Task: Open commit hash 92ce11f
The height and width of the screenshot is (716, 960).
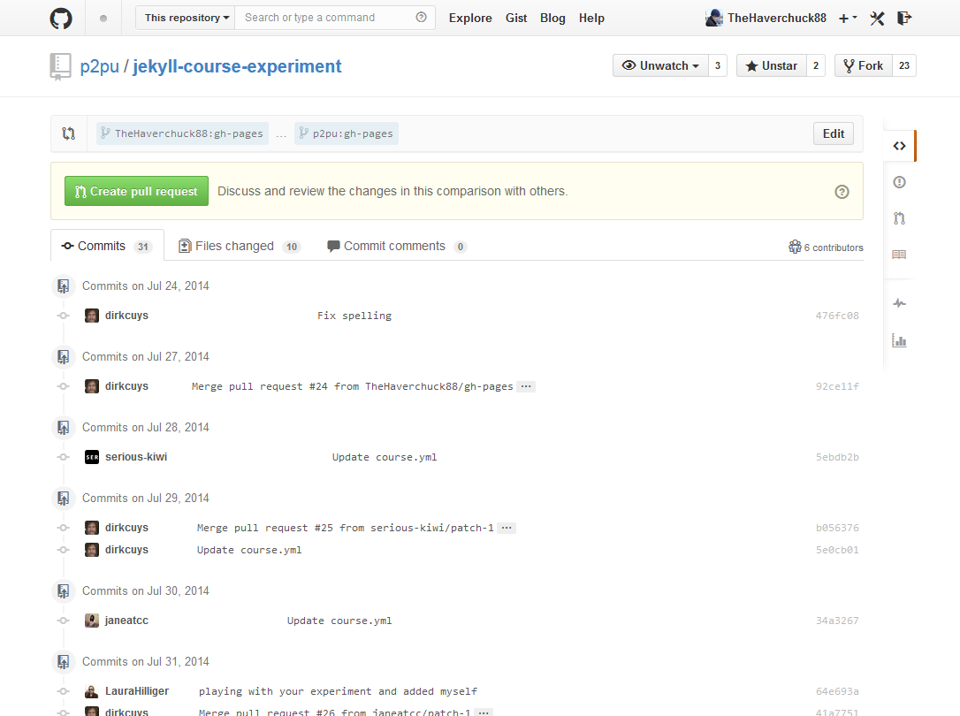Action: [837, 386]
